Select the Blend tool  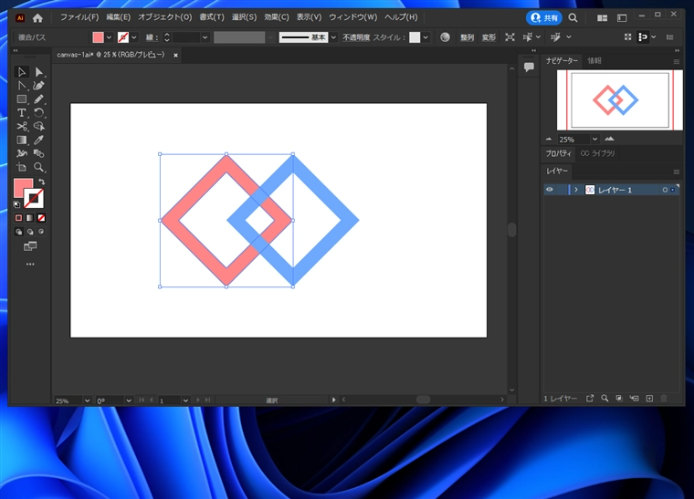pyautogui.click(x=39, y=154)
